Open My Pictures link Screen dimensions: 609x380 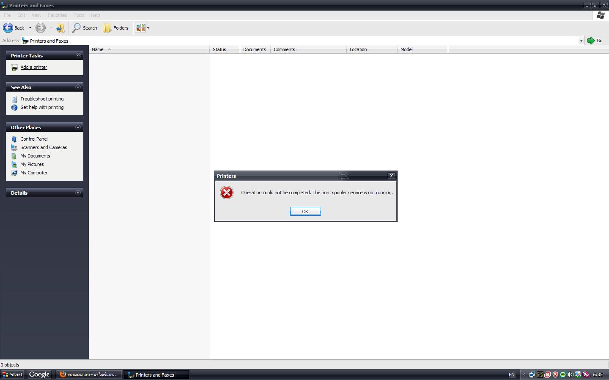pyautogui.click(x=32, y=164)
